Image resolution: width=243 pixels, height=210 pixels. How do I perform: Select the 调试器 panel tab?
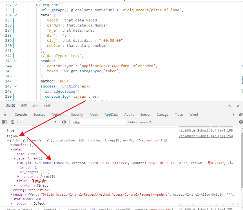(x=10, y=106)
